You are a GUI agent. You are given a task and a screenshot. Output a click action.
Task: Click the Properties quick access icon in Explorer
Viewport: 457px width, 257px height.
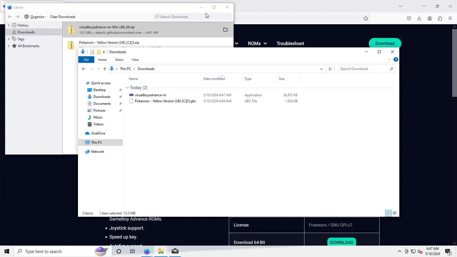click(92, 52)
